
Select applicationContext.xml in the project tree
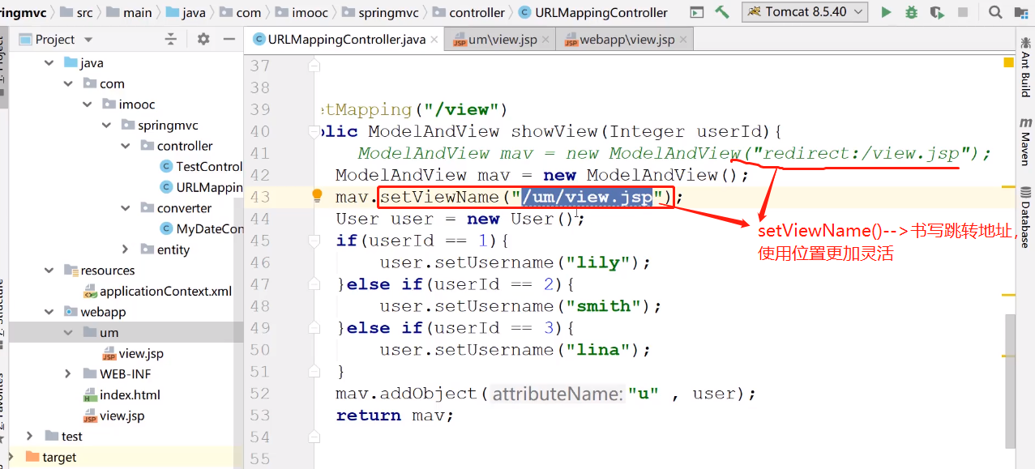(165, 292)
